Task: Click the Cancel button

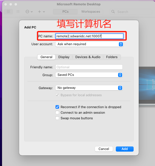Action: coord(104,149)
